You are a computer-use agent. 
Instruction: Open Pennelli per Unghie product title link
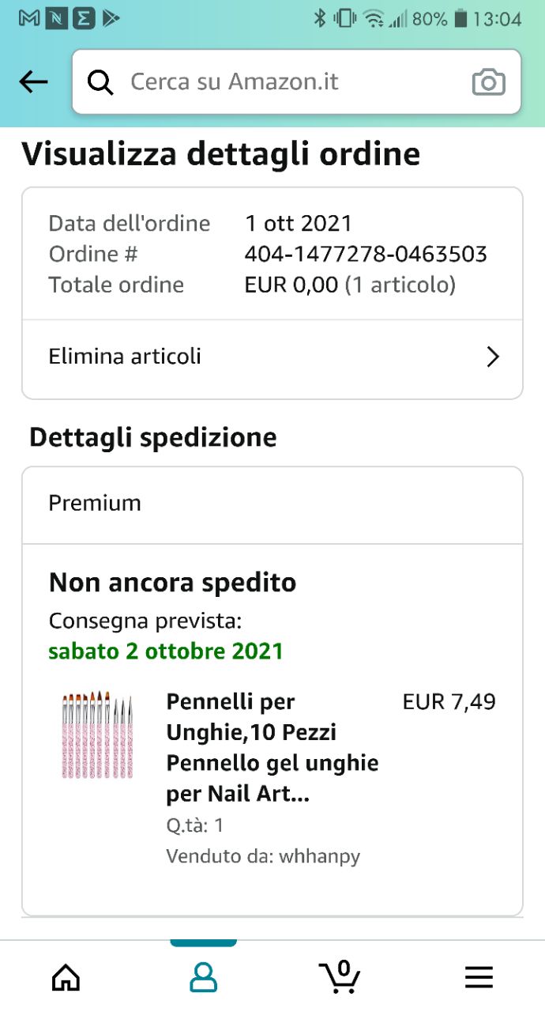click(272, 748)
